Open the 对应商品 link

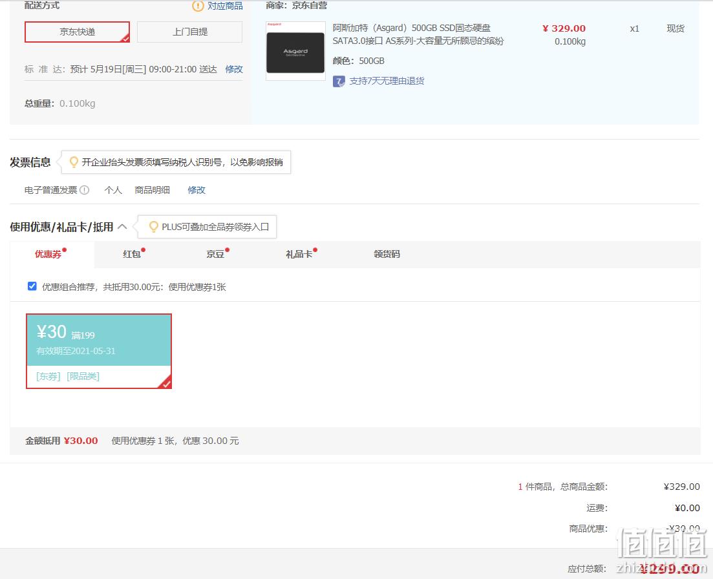225,6
